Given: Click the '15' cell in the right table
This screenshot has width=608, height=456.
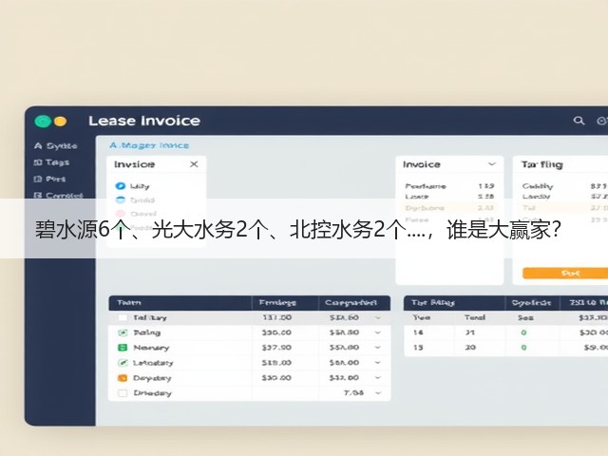Looking at the screenshot, I should click(x=418, y=348).
